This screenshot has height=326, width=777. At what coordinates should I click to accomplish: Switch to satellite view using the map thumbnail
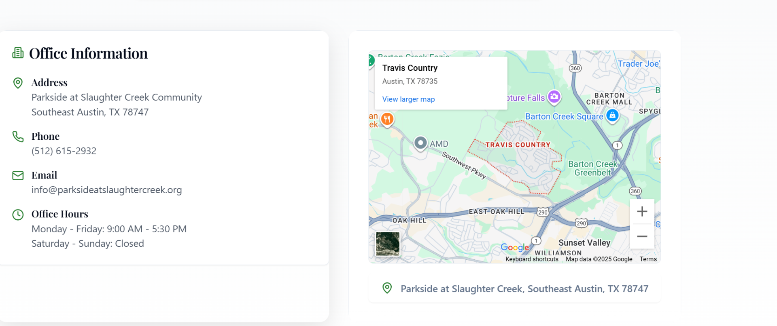click(387, 244)
